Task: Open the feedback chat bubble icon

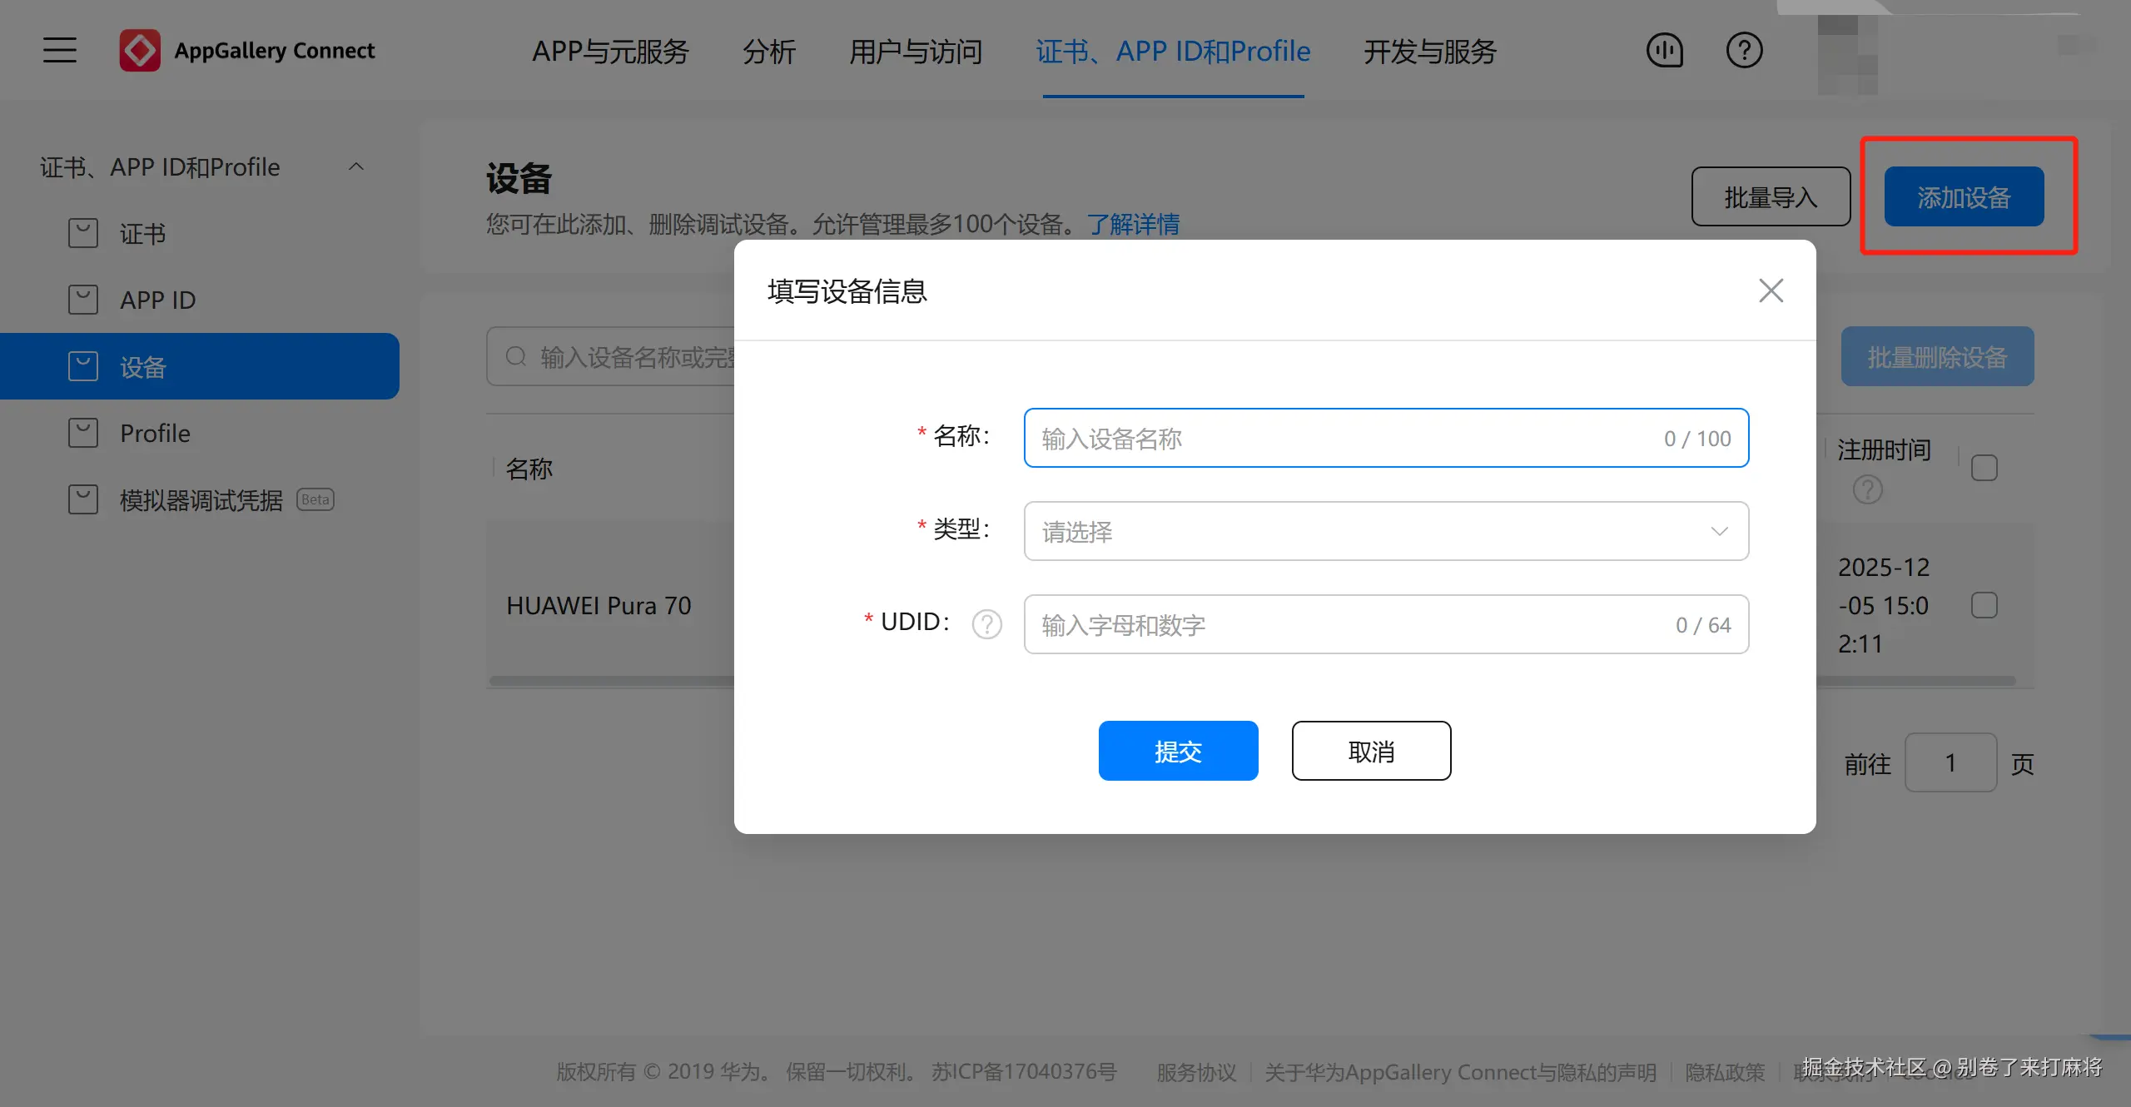Action: pyautogui.click(x=1665, y=51)
